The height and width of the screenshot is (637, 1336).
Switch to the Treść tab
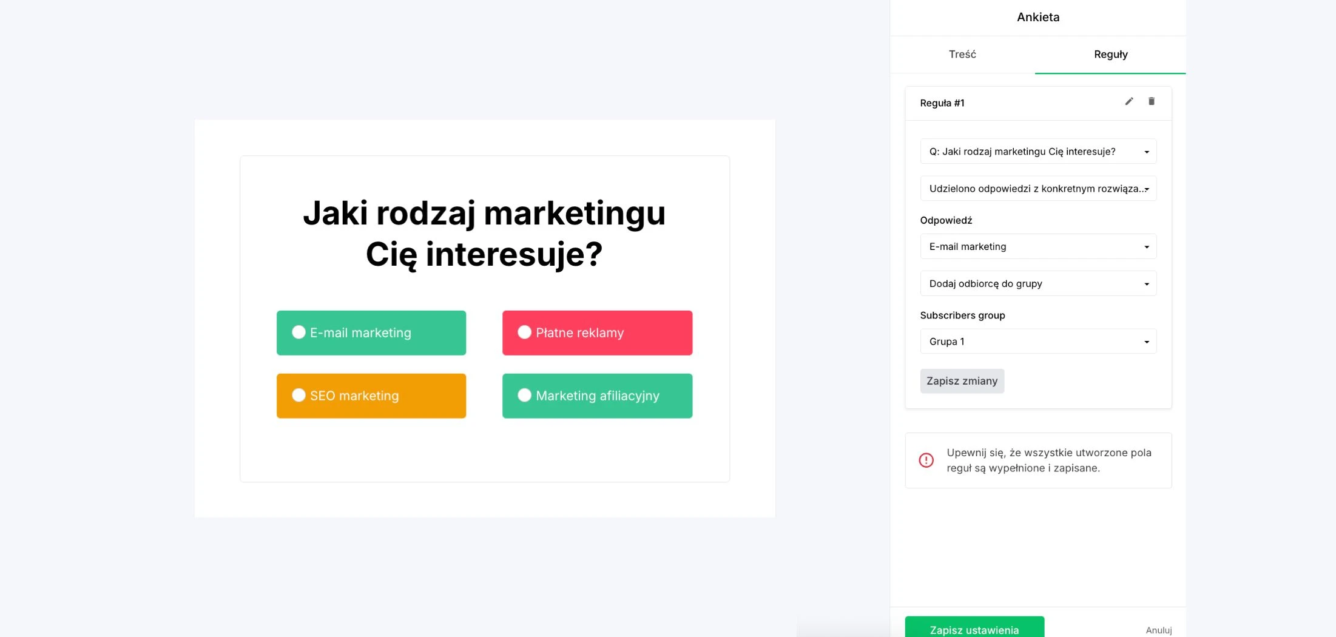962,54
